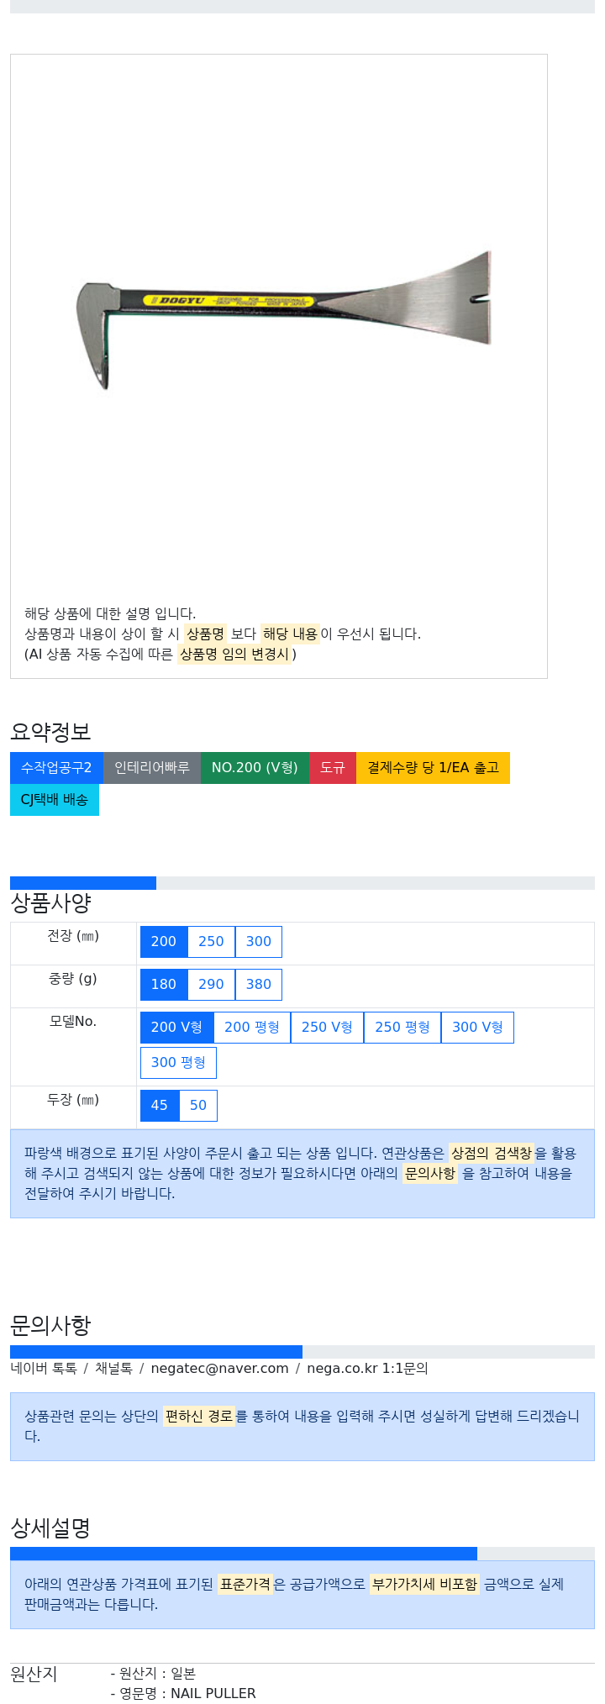Open the negatec@naver.com email link
The image size is (605, 1704).
tap(219, 1369)
